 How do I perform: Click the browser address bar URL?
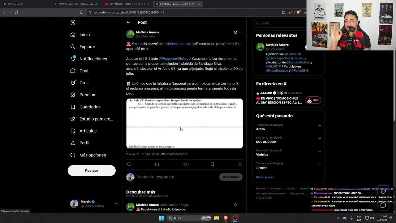pyautogui.click(x=129, y=12)
